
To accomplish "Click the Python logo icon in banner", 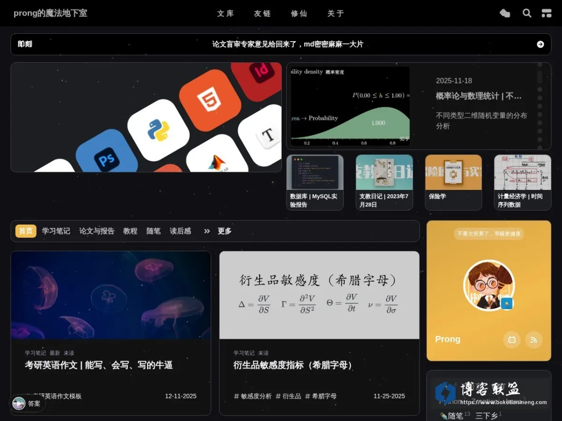I will point(158,130).
